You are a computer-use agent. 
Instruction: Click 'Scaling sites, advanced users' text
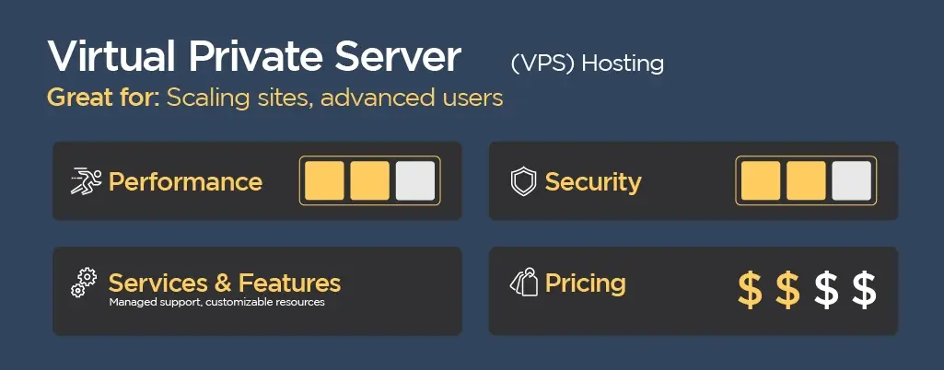click(x=334, y=98)
